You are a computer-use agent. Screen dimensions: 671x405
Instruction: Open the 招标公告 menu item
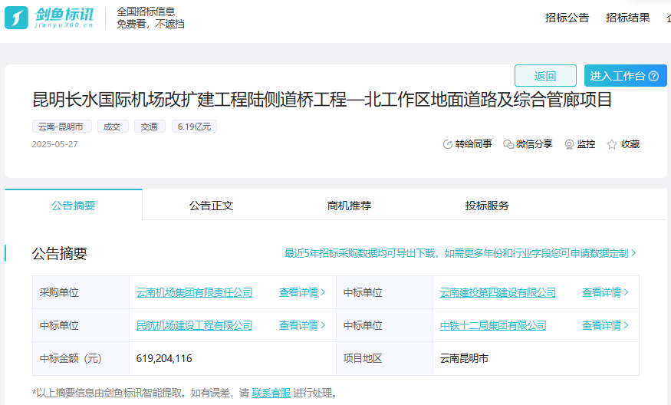tap(567, 18)
